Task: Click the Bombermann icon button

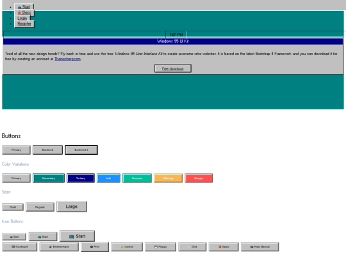Action: [x=59, y=247]
